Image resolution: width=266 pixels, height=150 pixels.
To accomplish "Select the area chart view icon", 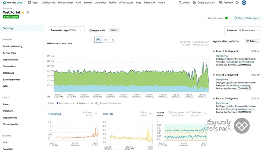I will [x=98, y=40].
